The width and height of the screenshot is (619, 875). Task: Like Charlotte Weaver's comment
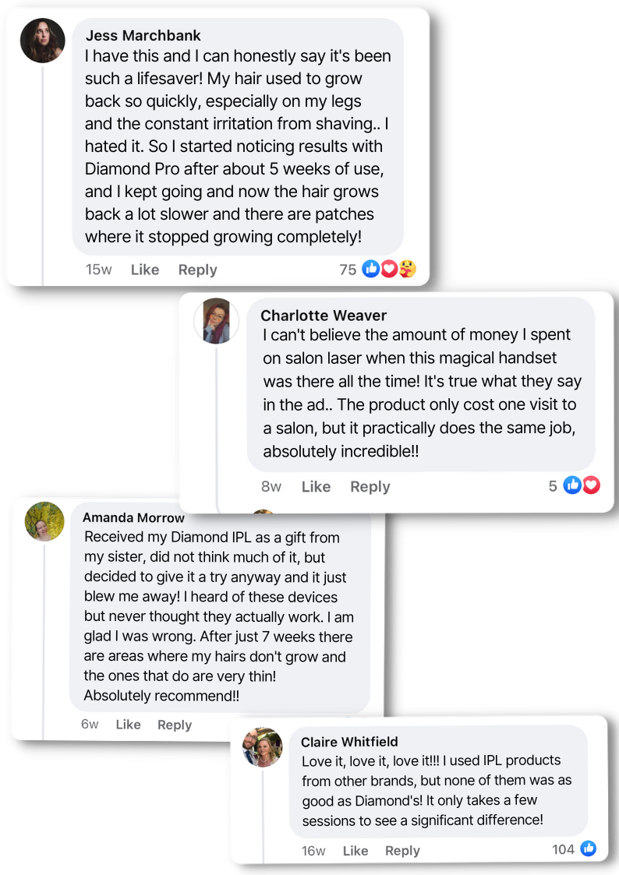[316, 486]
